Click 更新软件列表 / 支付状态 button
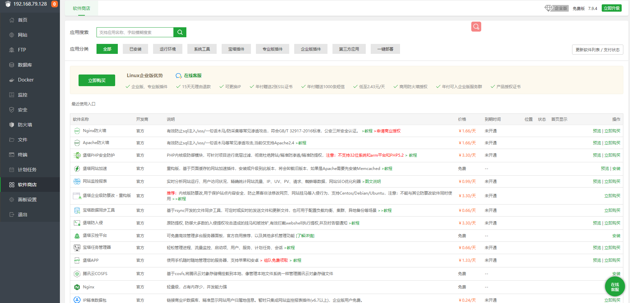The width and height of the screenshot is (630, 303). (598, 50)
